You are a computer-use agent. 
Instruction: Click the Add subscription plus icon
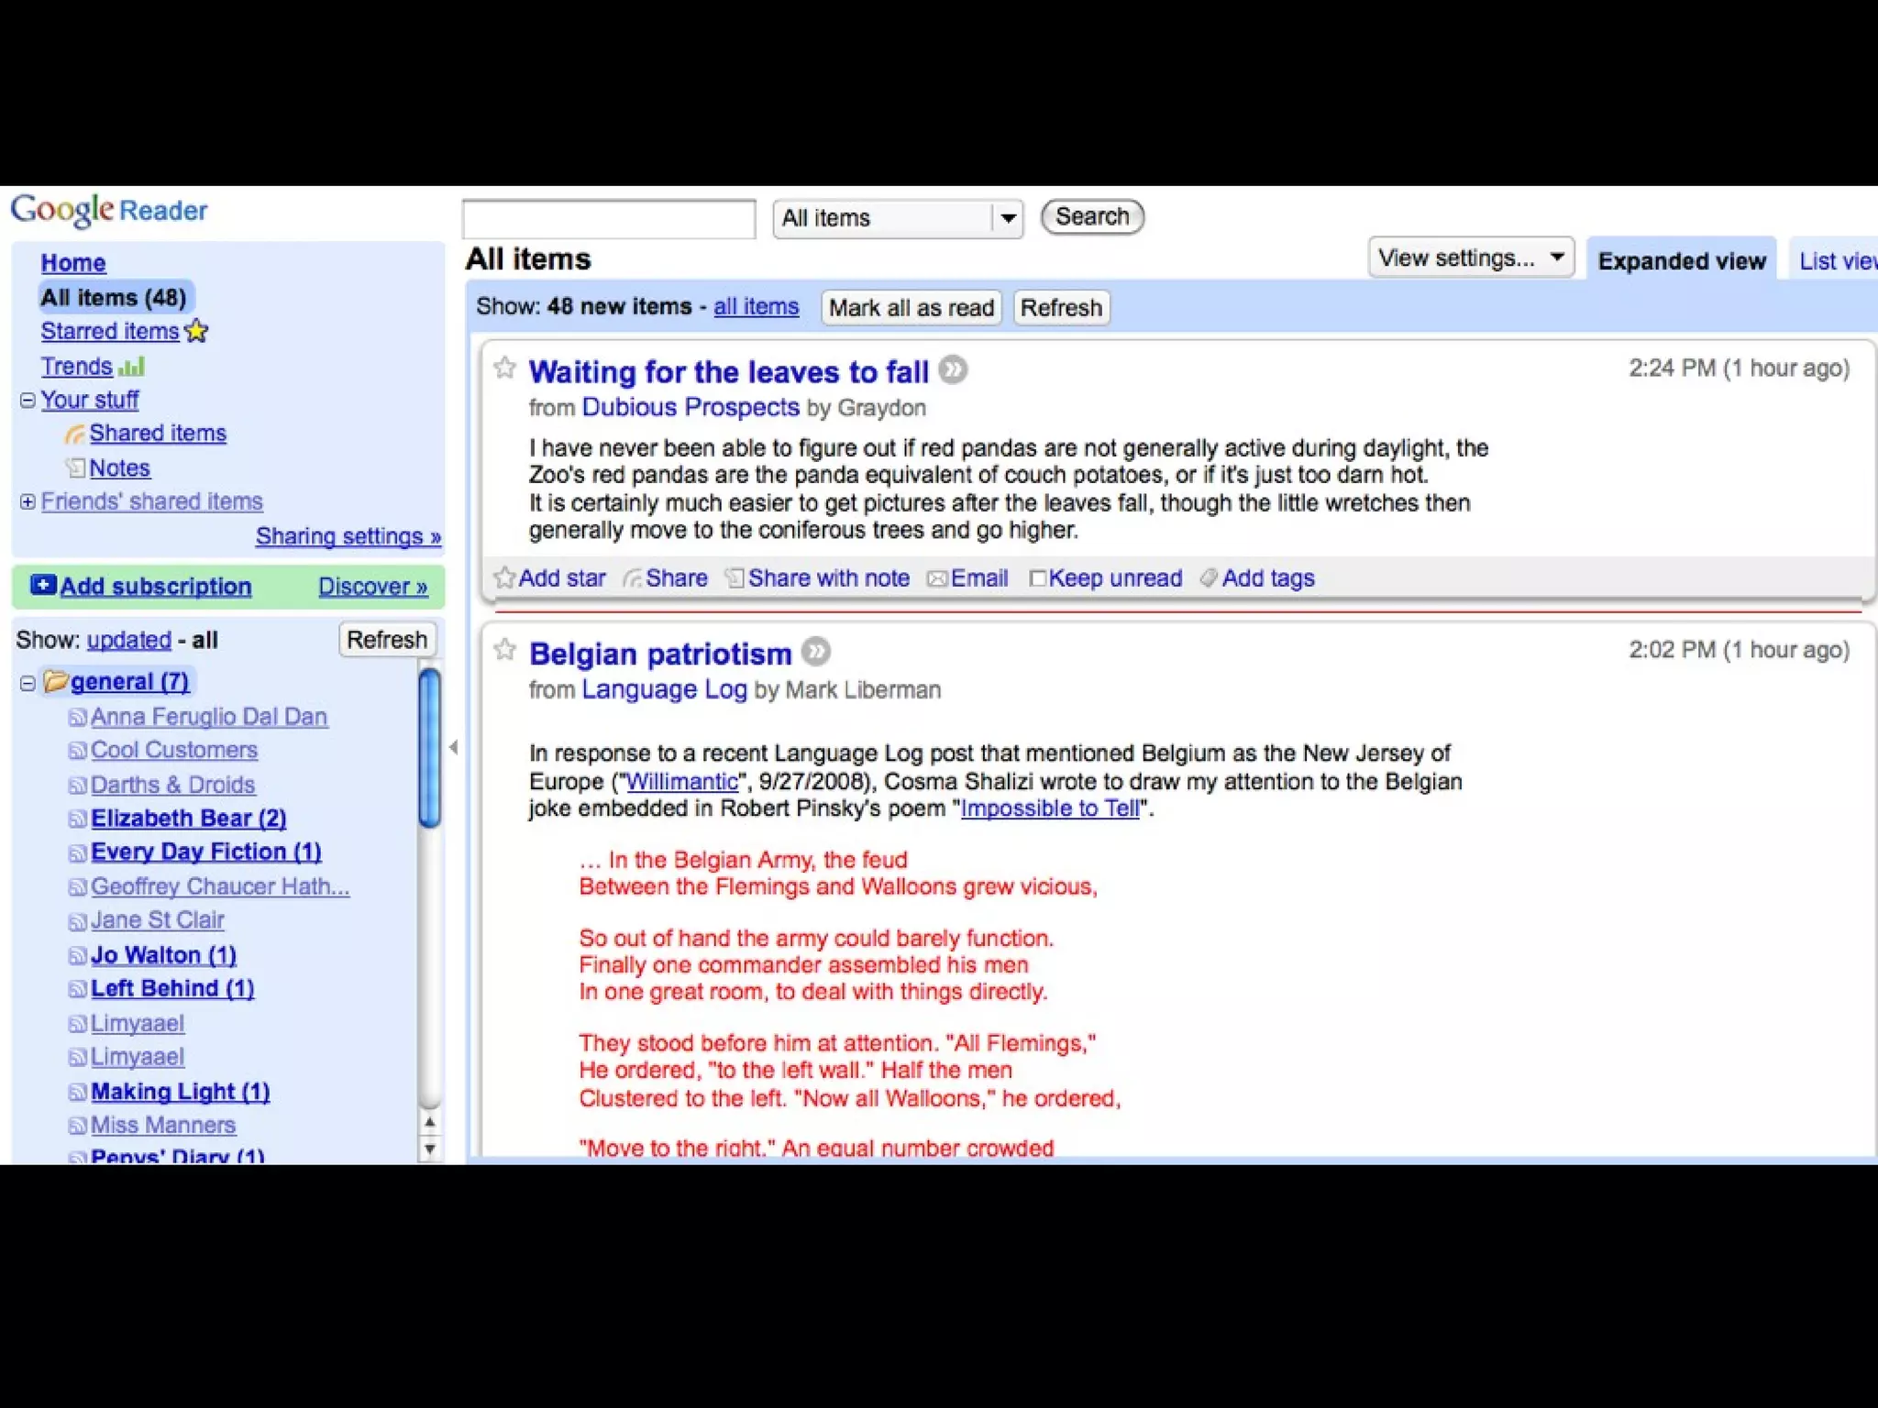[x=43, y=585]
